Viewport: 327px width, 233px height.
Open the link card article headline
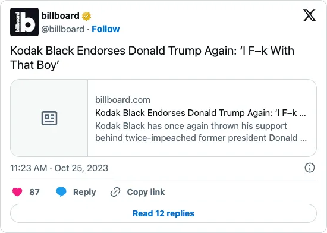pyautogui.click(x=200, y=113)
